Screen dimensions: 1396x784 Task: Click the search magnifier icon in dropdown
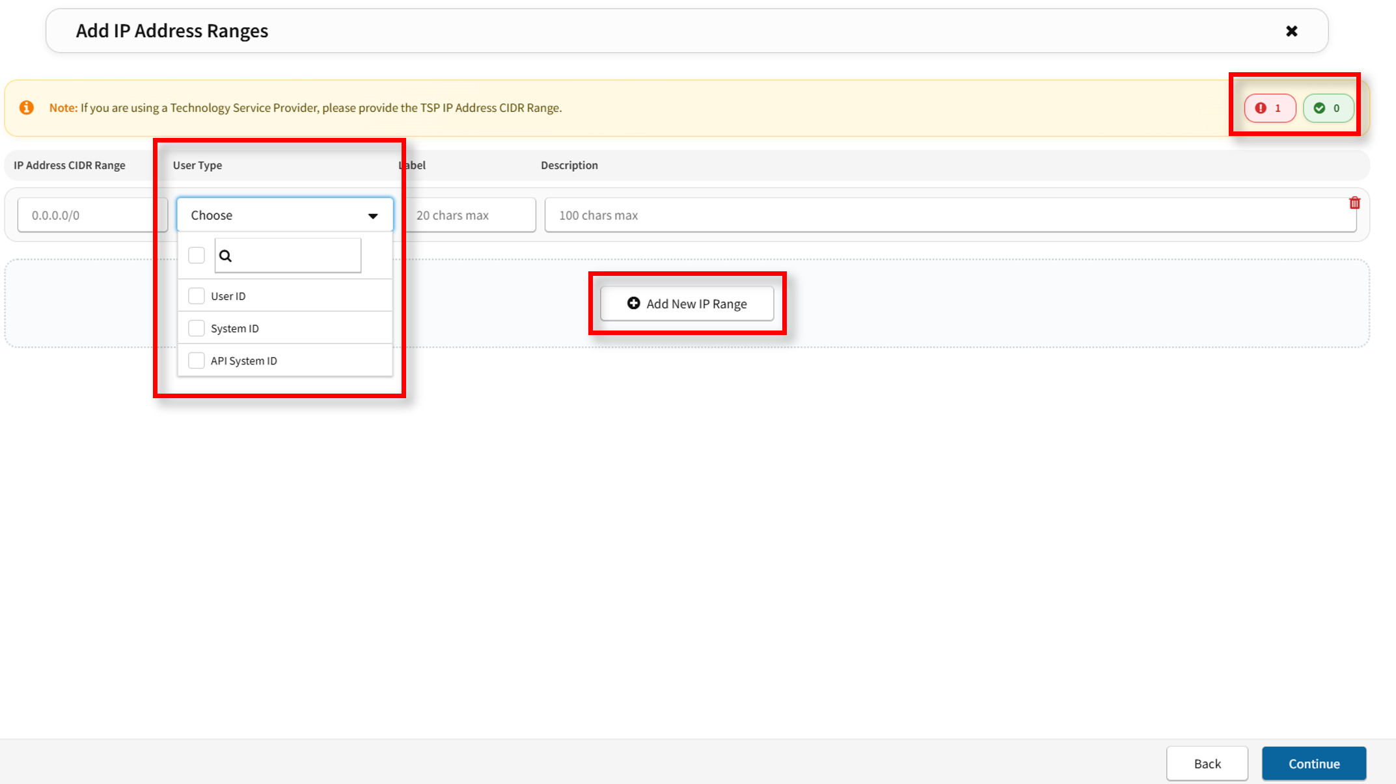tap(225, 256)
